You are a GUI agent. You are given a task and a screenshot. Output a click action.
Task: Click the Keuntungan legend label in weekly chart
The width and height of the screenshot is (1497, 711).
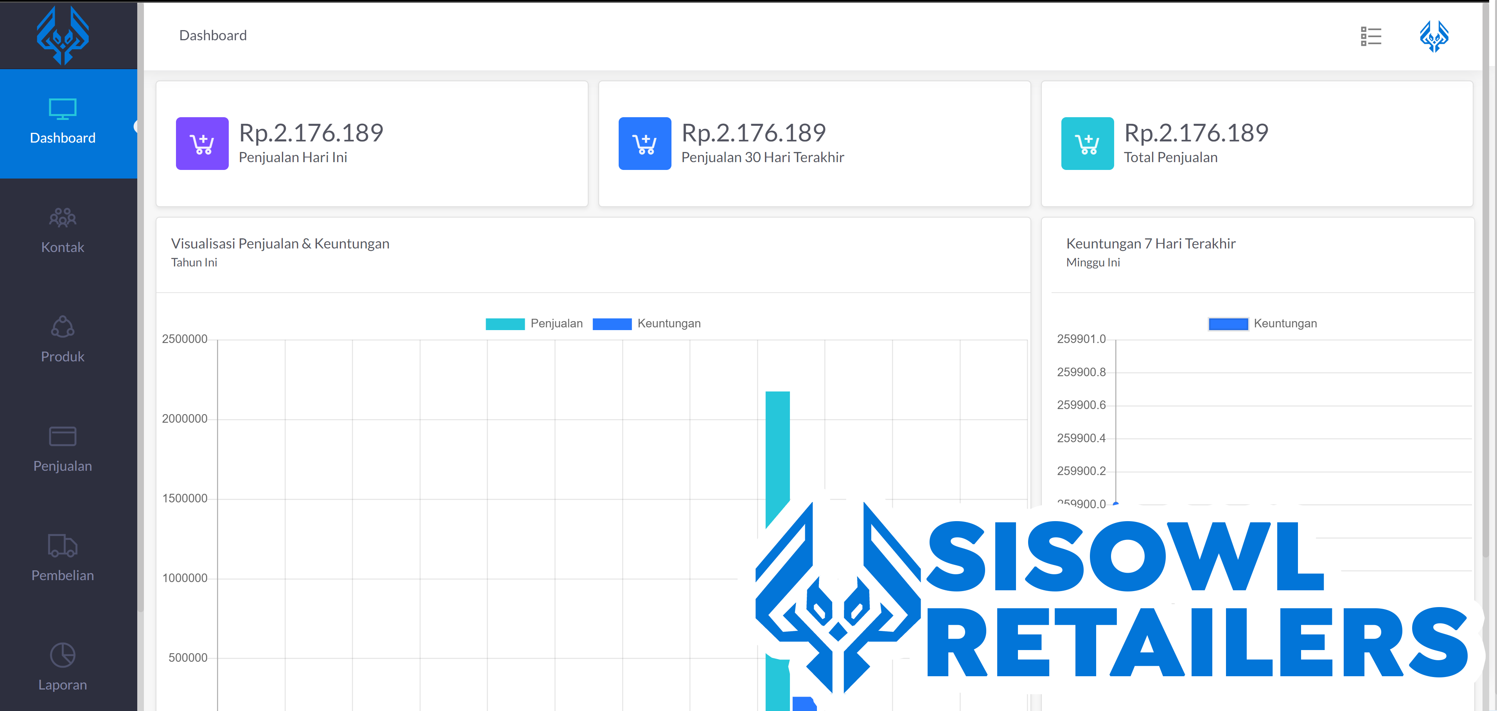coord(1285,323)
